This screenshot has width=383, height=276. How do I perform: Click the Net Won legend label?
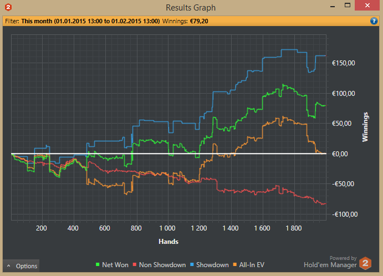(115, 265)
